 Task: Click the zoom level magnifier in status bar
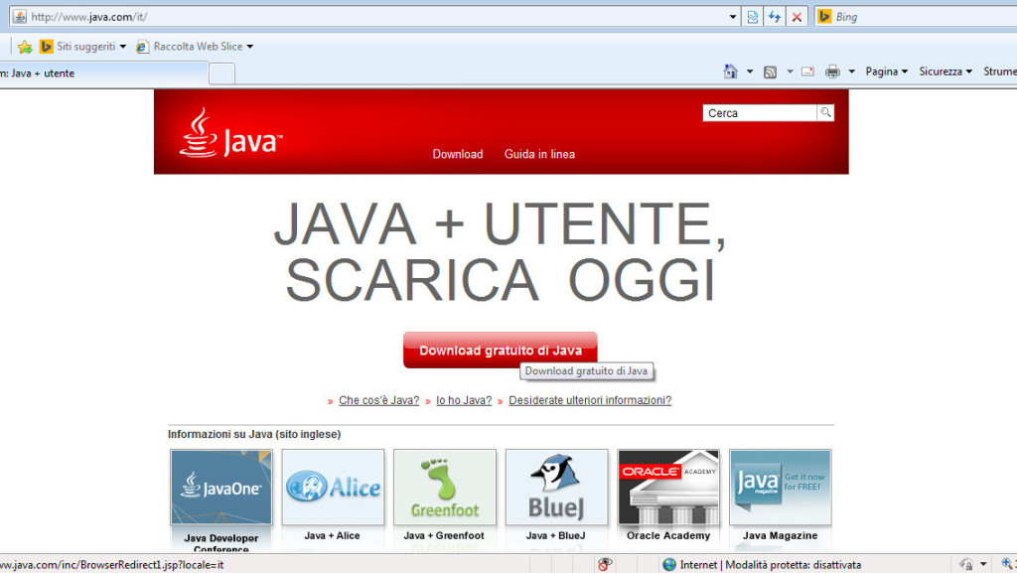(x=1008, y=565)
